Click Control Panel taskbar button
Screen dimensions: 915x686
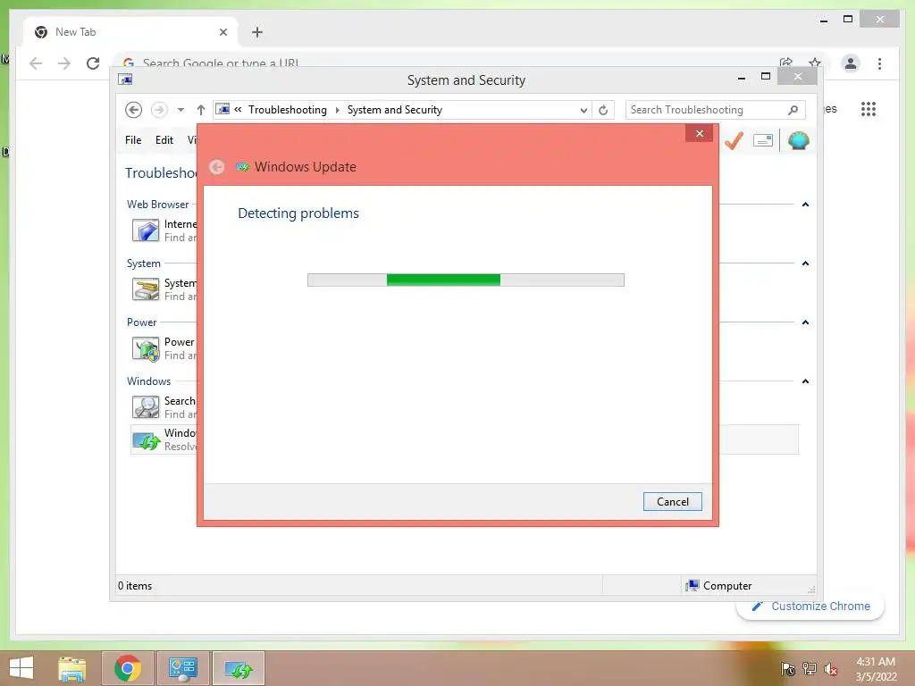pyautogui.click(x=183, y=668)
